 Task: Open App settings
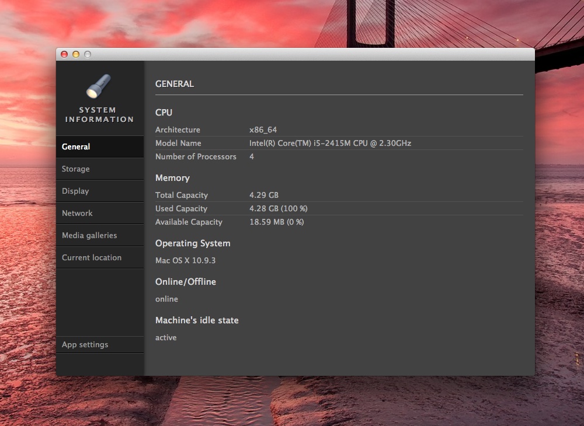(x=100, y=344)
